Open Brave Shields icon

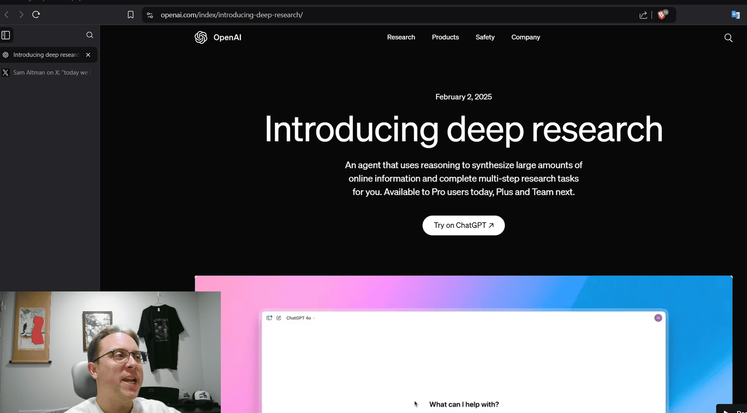(x=662, y=14)
